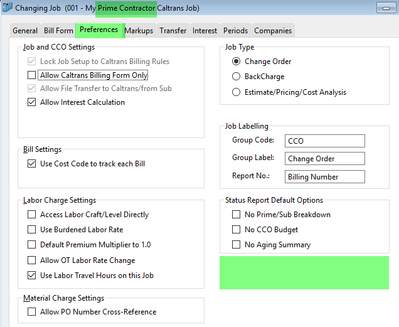Switch to the General tab
The height and width of the screenshot is (327, 399).
[x=25, y=31]
